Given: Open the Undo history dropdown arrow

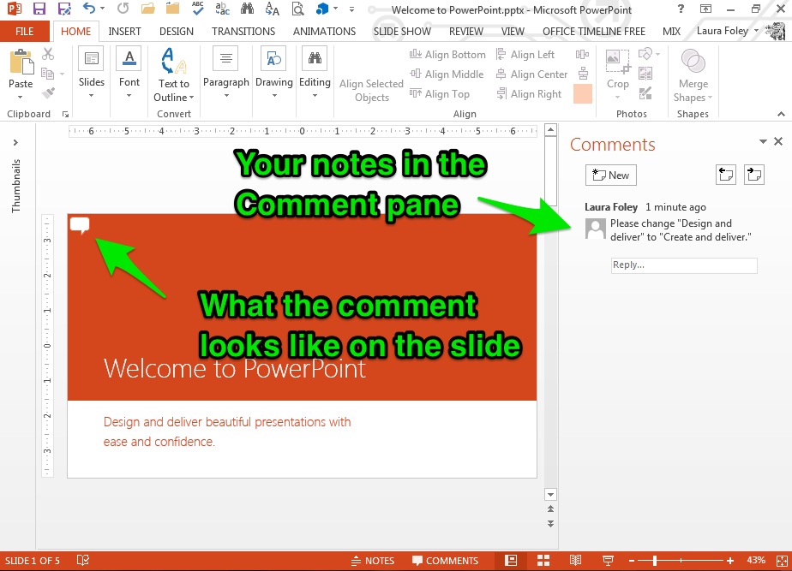Looking at the screenshot, I should [x=103, y=8].
